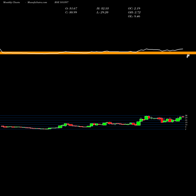Click the 'OL: 8.46' value
The height and width of the screenshot is (196, 196).
click(x=134, y=16)
